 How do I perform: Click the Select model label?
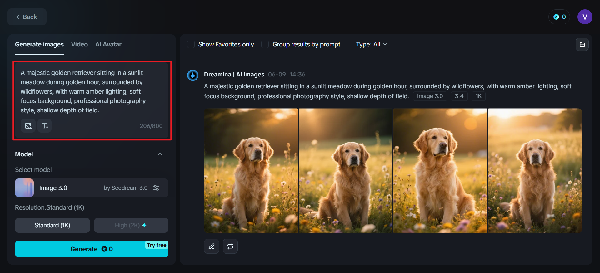[33, 170]
